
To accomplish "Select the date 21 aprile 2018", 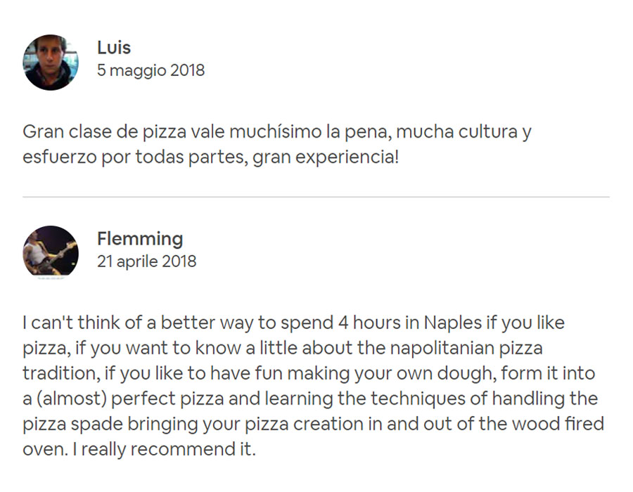I will point(146,261).
